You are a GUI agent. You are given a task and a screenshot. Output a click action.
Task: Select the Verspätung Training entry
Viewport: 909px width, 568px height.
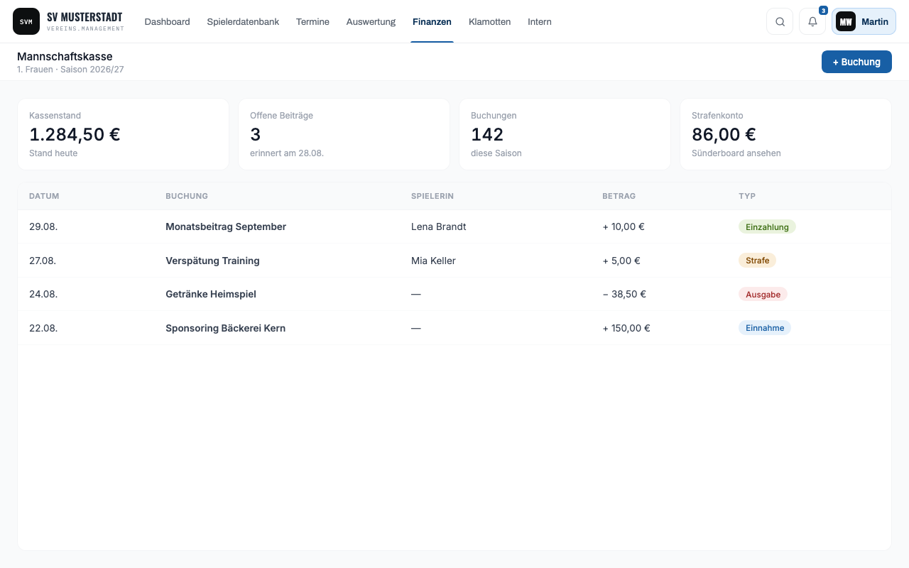click(x=212, y=261)
